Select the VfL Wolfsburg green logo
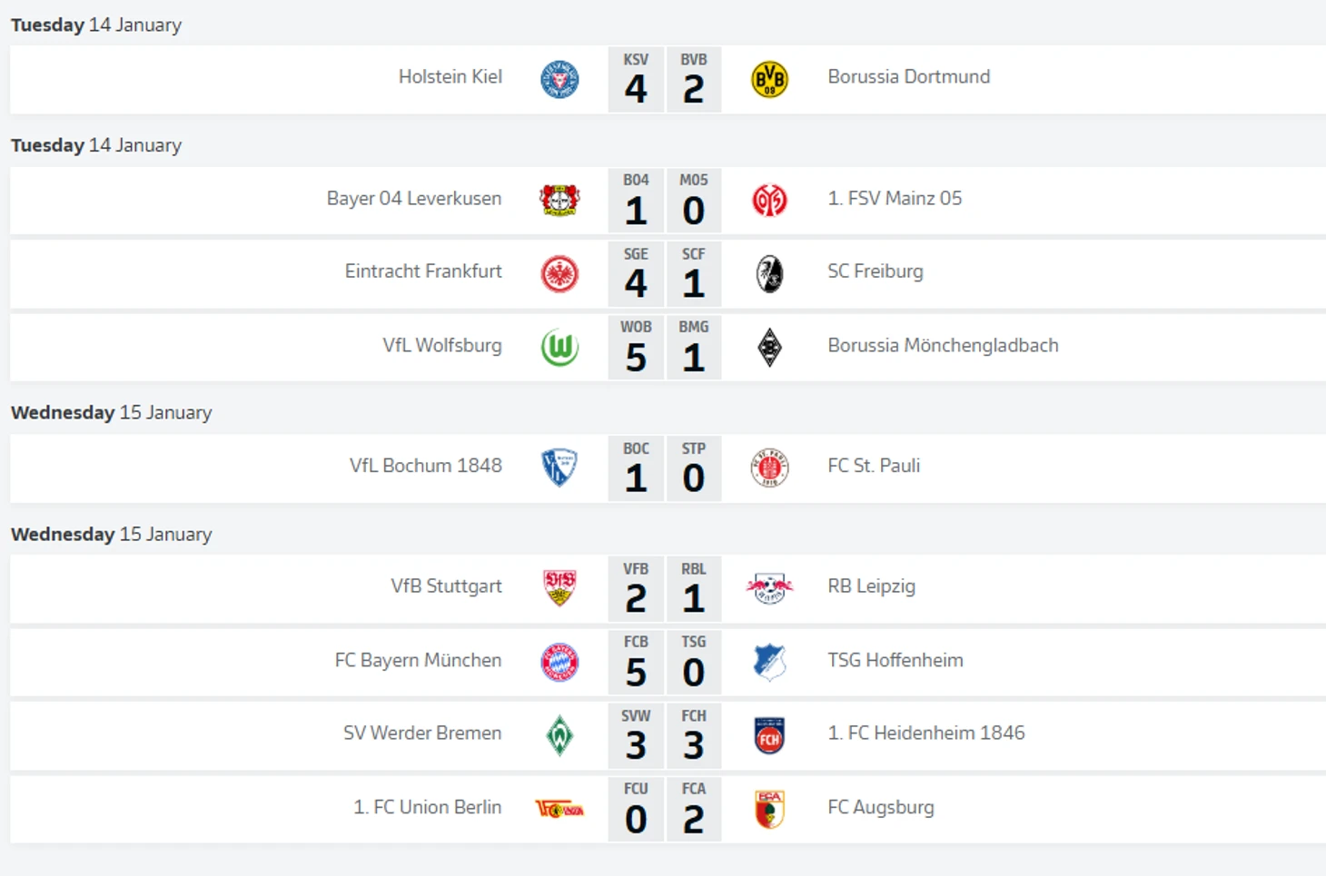 pos(559,348)
